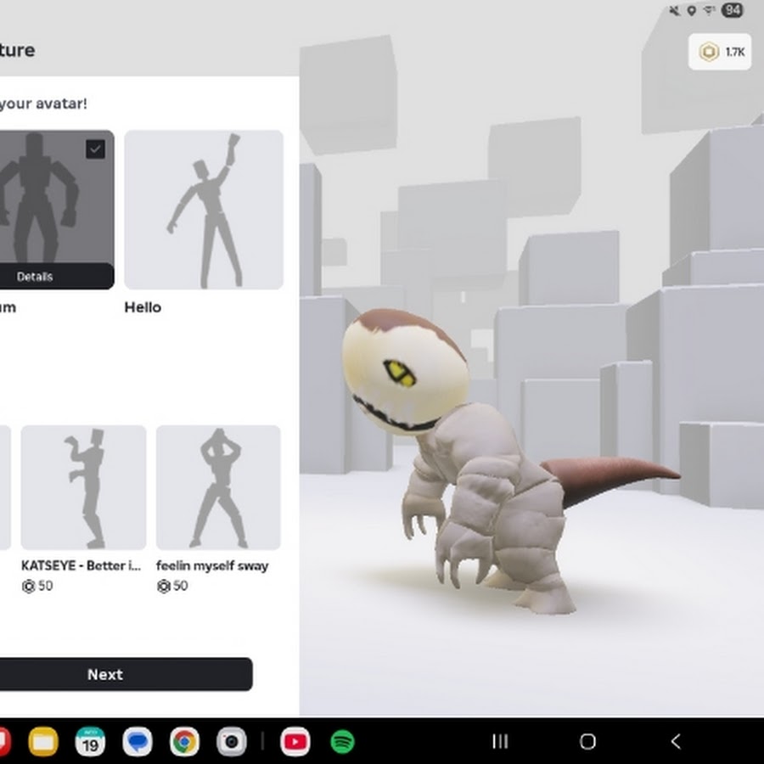Tap the battery indicator showing 94

[x=732, y=11]
